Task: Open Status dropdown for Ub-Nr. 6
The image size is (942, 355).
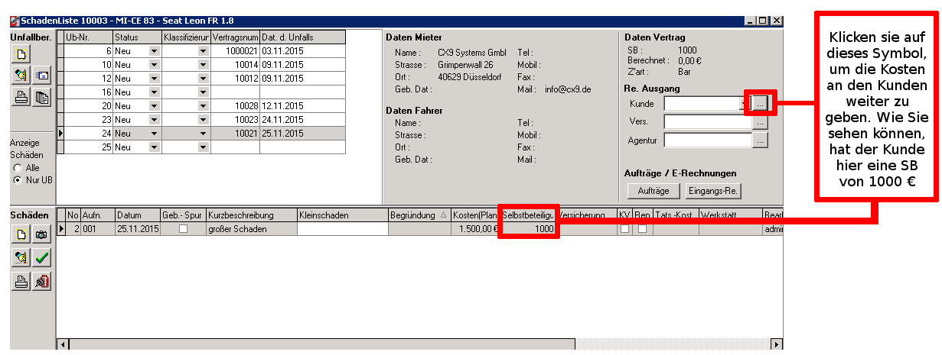Action: pos(154,51)
